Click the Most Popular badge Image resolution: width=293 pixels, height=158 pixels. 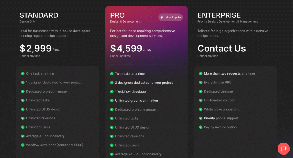[x=171, y=17]
